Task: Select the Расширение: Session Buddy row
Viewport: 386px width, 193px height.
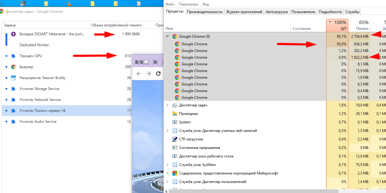Action: [67, 78]
